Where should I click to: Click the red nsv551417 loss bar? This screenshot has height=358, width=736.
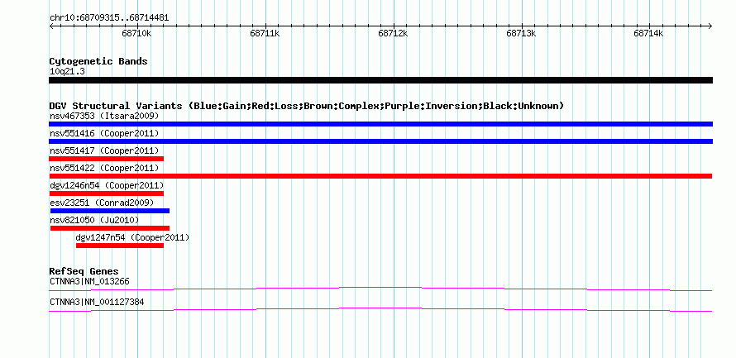coord(106,159)
